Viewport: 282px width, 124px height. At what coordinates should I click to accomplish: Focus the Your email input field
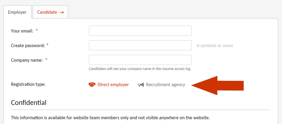[140, 31]
